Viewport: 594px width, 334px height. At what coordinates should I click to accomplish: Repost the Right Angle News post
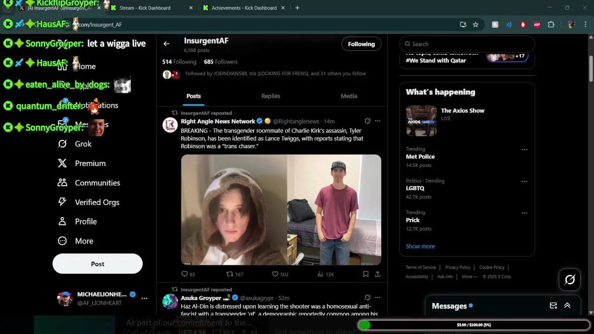tap(234, 274)
